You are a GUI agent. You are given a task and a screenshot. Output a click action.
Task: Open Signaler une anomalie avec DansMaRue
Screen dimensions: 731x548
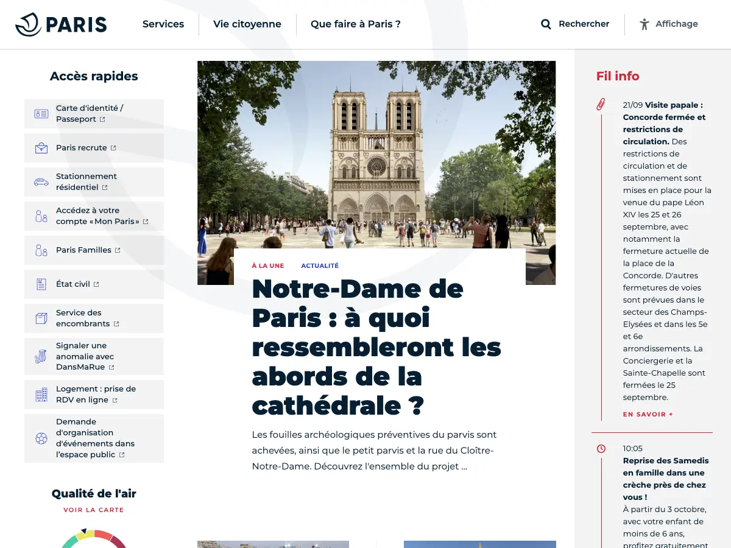tap(94, 357)
